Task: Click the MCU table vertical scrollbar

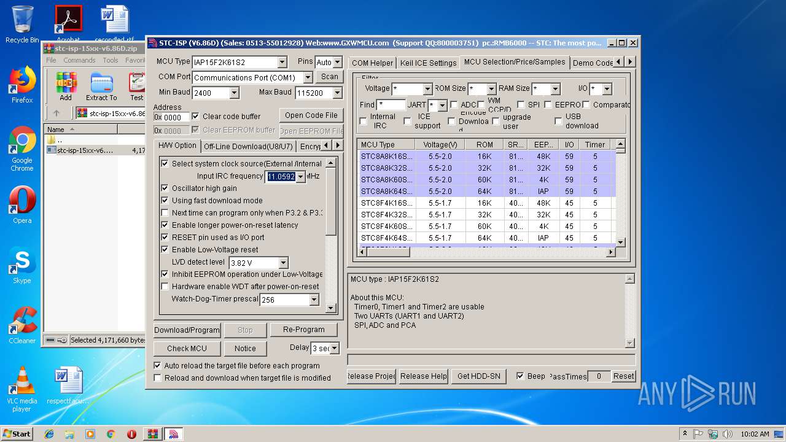Action: pos(620,194)
